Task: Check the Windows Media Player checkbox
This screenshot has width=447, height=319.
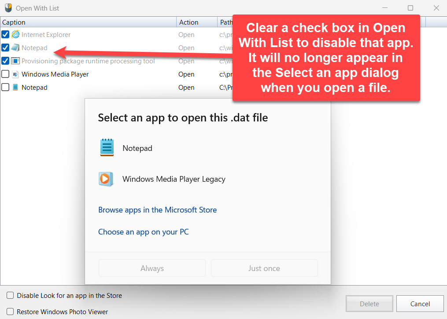Action: tap(5, 74)
